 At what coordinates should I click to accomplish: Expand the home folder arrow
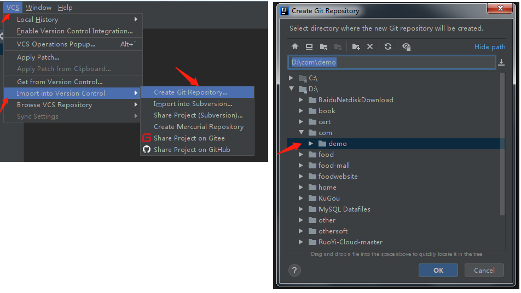300,187
